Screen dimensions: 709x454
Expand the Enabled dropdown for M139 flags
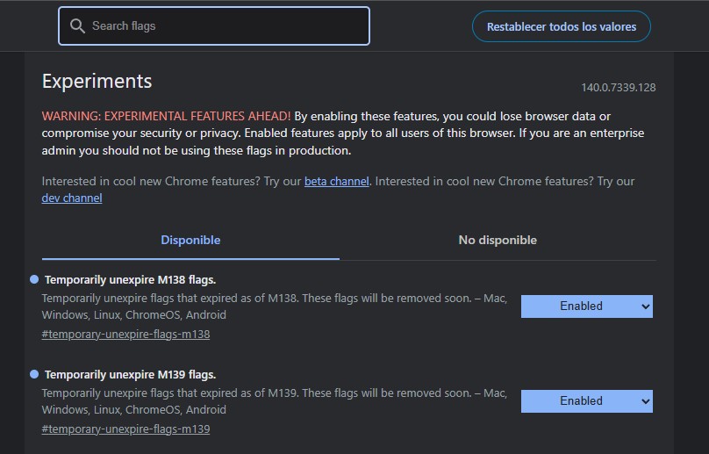click(586, 400)
